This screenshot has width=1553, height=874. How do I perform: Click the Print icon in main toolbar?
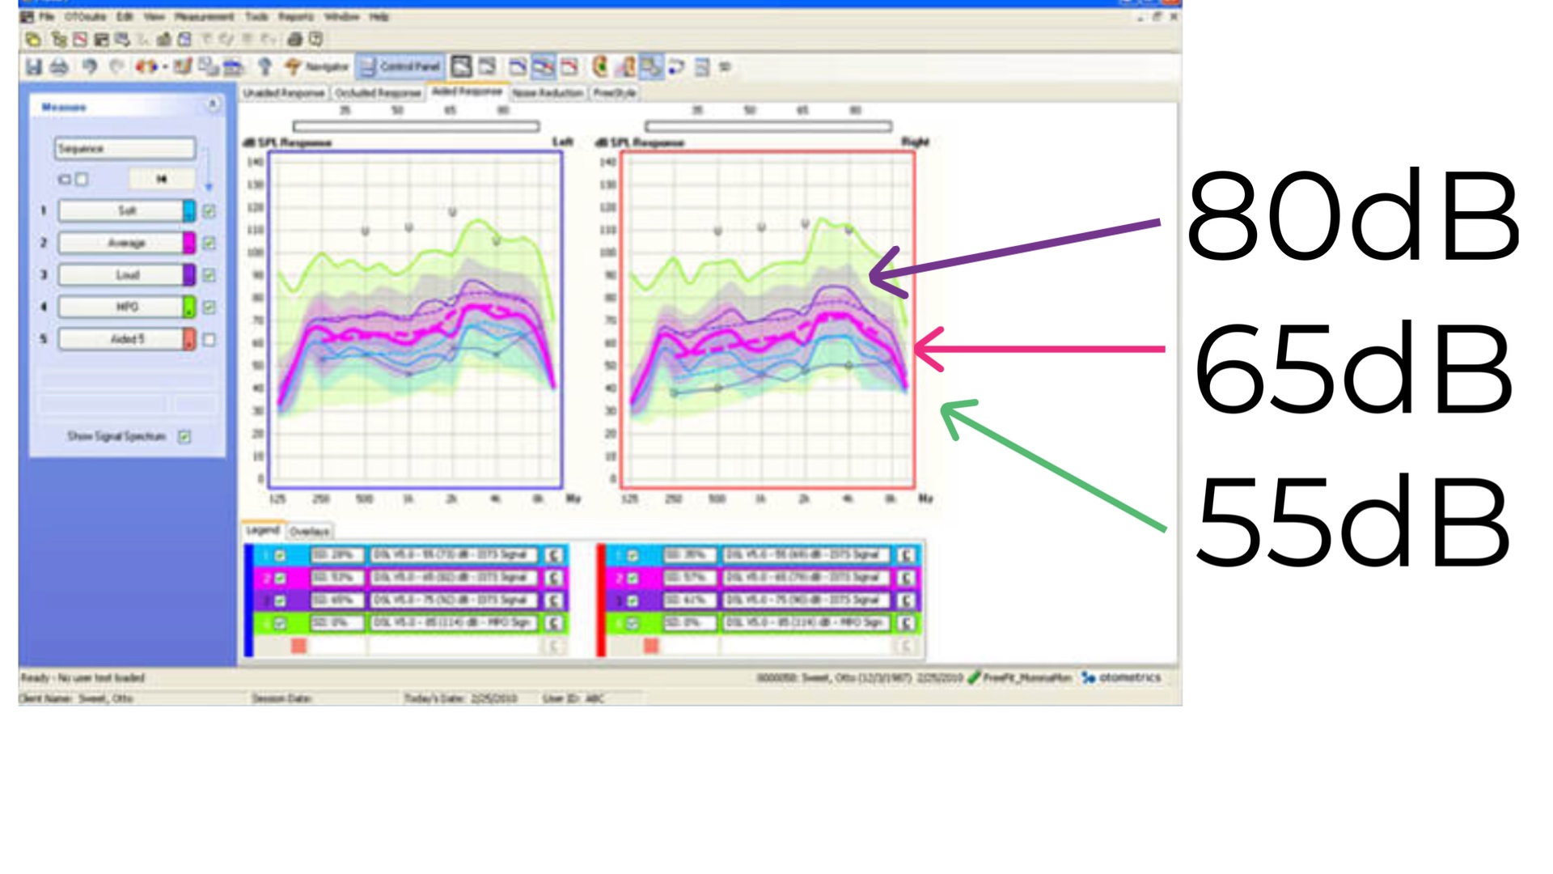[59, 67]
